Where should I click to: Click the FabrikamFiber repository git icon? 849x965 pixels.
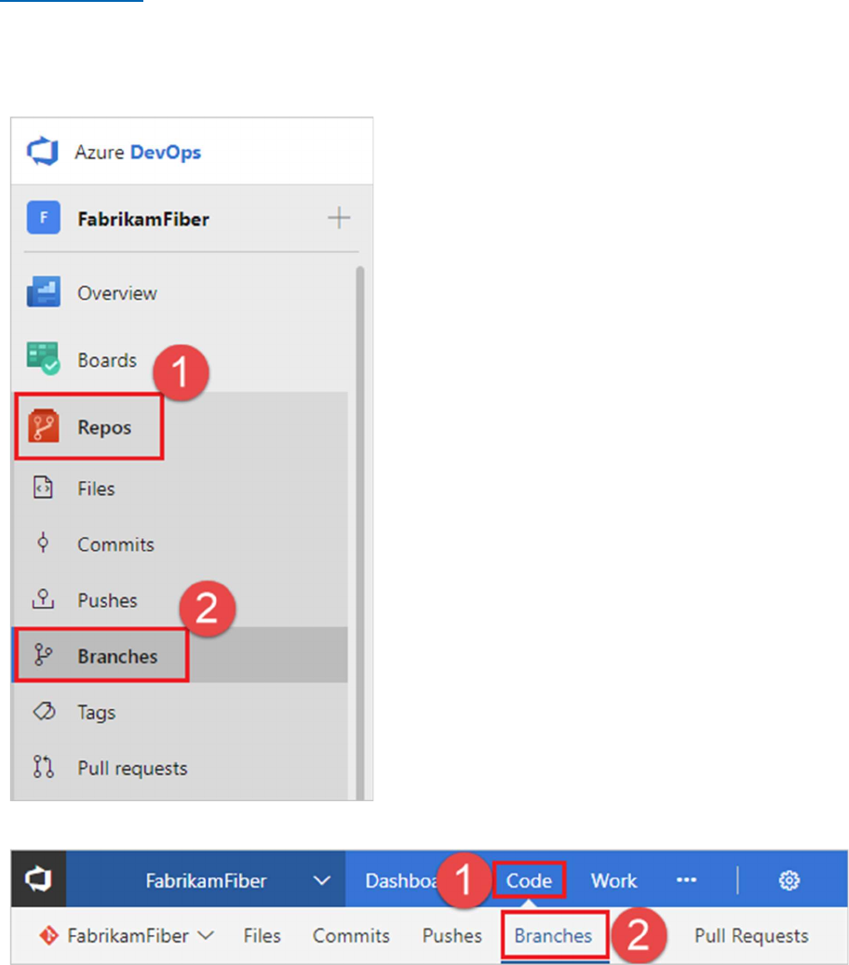[x=48, y=935]
